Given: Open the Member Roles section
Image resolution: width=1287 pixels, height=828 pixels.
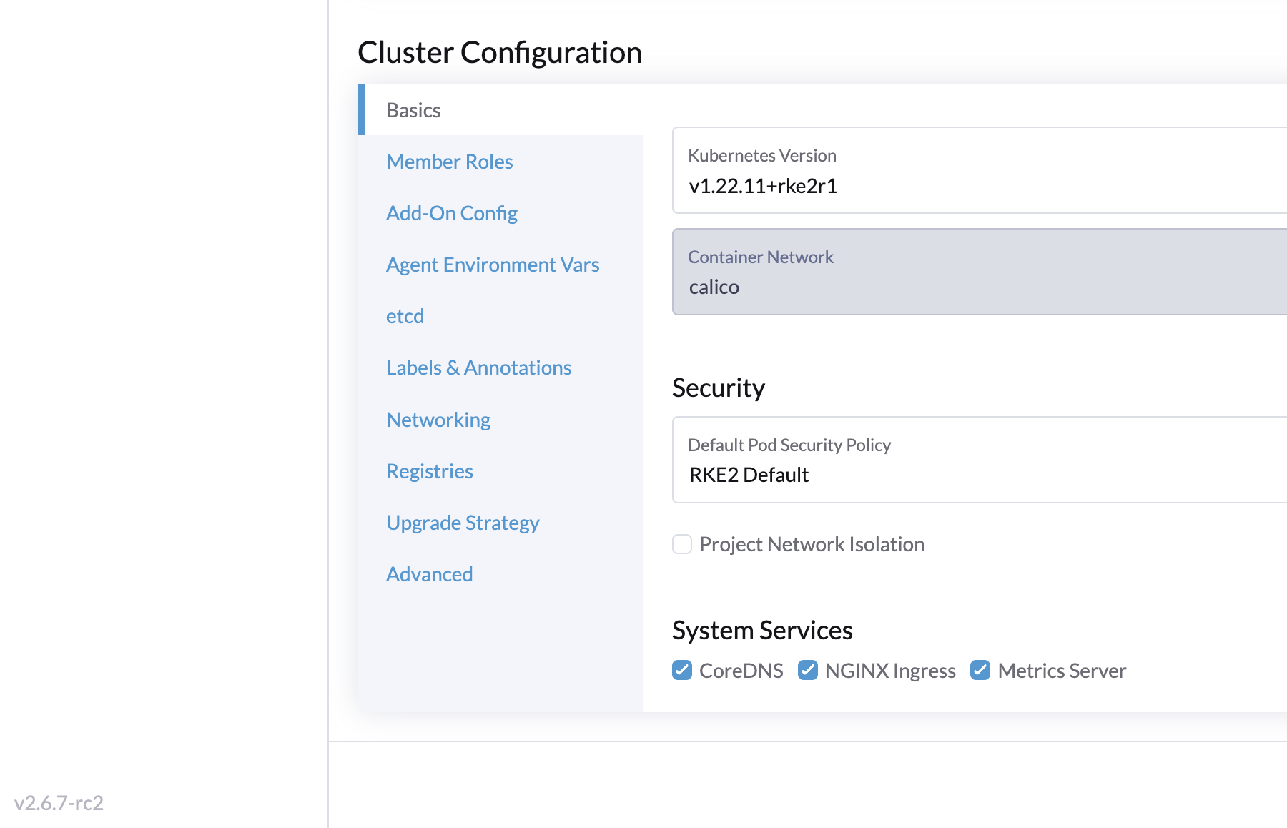Looking at the screenshot, I should pos(449,162).
